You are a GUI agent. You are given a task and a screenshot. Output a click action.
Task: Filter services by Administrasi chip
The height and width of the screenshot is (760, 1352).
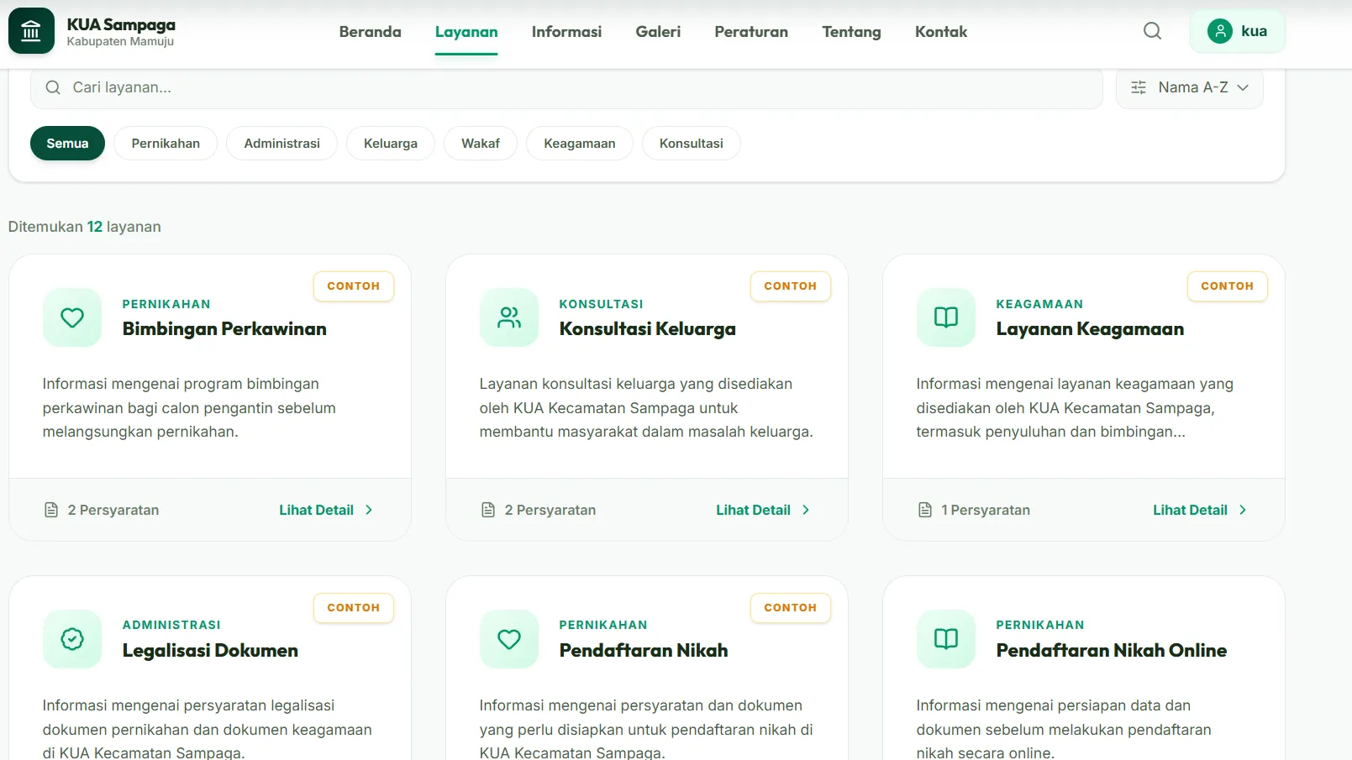pyautogui.click(x=281, y=143)
